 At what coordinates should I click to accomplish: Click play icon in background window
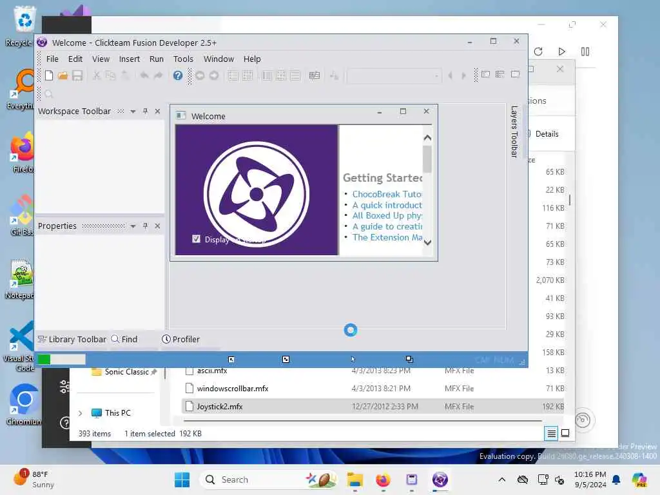click(561, 52)
